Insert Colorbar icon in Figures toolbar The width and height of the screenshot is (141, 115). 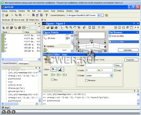coord(90,27)
